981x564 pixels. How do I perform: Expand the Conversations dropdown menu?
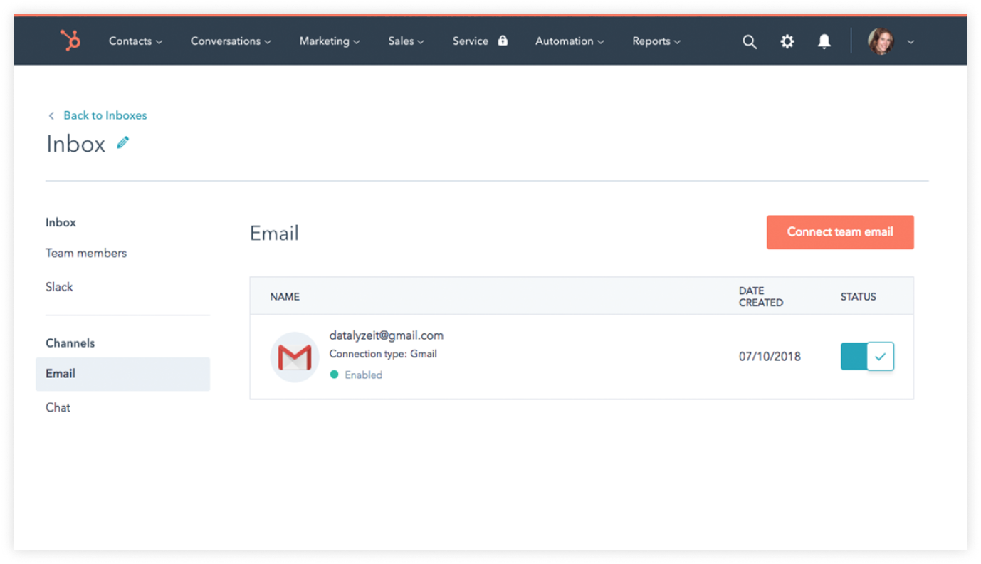(231, 41)
